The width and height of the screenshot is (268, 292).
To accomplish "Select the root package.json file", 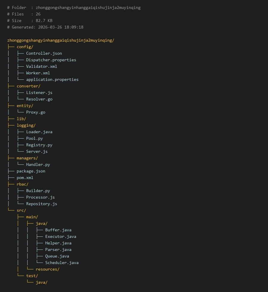I will click(x=31, y=171).
